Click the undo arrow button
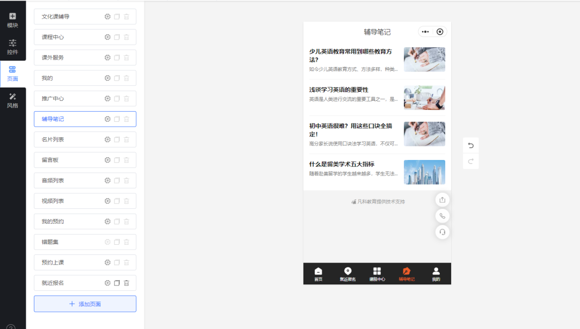580x329 pixels. pyautogui.click(x=471, y=145)
